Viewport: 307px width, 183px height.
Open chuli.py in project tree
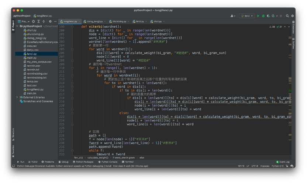click(x=31, y=30)
